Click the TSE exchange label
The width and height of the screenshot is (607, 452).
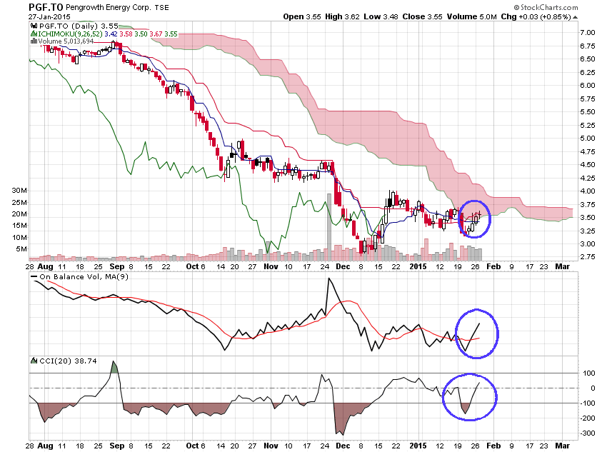pyautogui.click(x=162, y=8)
